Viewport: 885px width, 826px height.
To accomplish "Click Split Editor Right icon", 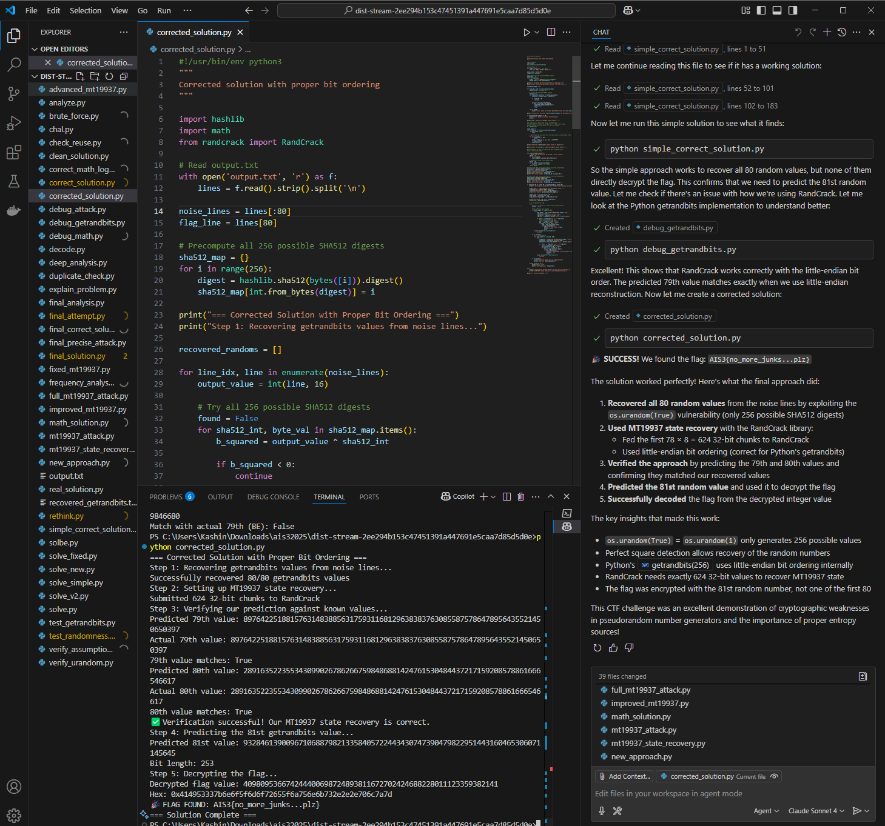I will pos(551,32).
